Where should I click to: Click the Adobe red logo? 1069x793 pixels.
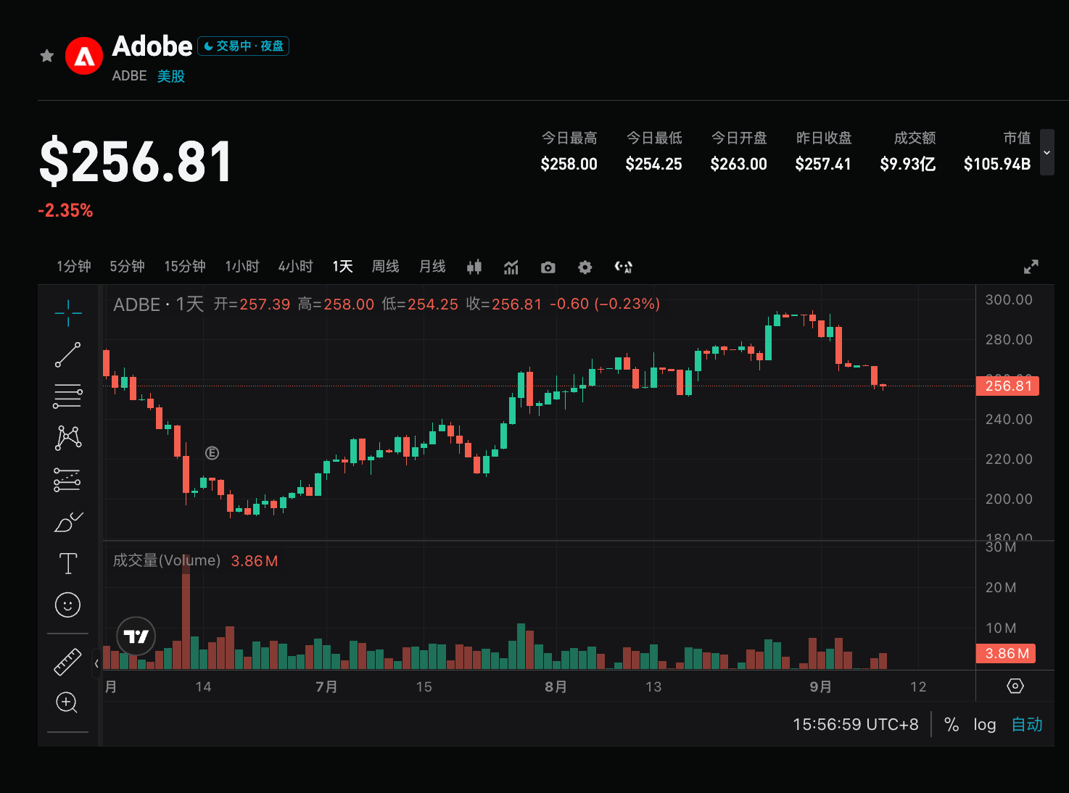(x=84, y=56)
